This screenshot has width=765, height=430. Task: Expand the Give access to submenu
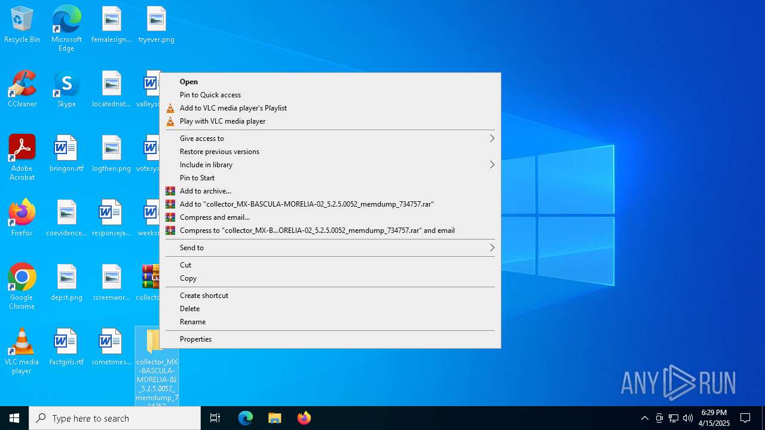point(330,139)
